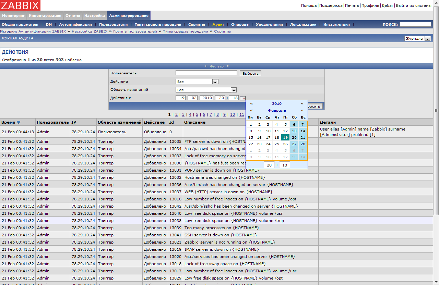Click row 'SSH server is down on {HOSTNAME}'
Image resolution: width=439 pixels, height=285 pixels.
point(216,235)
